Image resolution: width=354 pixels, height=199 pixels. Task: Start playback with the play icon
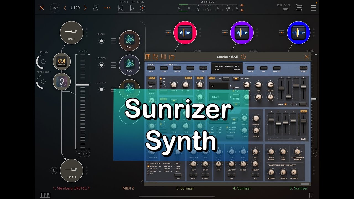(x=132, y=8)
